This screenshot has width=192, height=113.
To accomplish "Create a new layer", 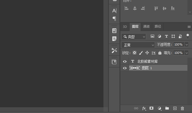I will 175,108.
